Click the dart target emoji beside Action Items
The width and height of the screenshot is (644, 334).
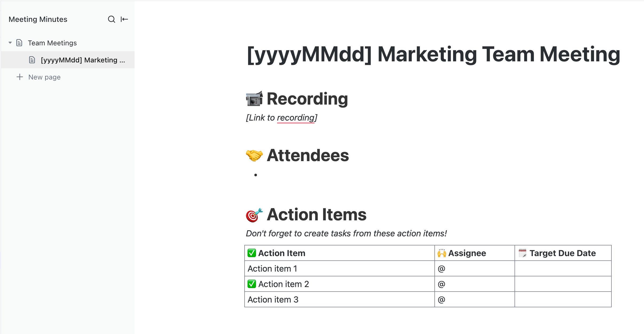click(254, 215)
